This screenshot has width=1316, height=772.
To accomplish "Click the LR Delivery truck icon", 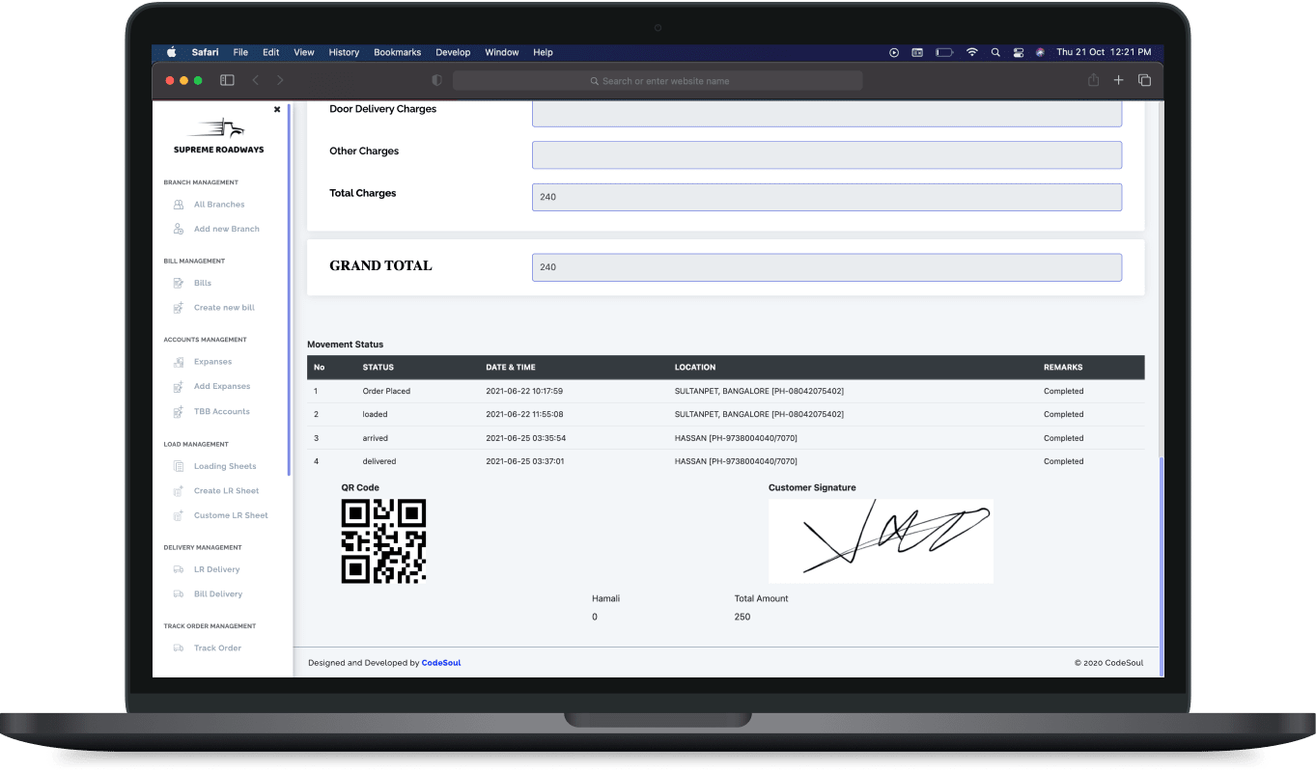I will (x=179, y=569).
